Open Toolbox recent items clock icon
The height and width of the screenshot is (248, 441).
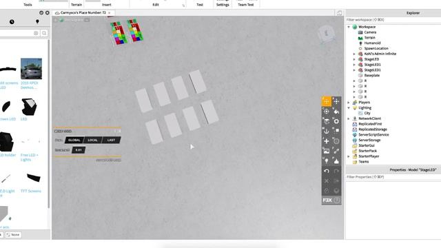click(12, 21)
